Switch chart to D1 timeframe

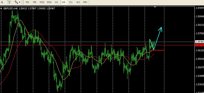(x=71, y=2)
